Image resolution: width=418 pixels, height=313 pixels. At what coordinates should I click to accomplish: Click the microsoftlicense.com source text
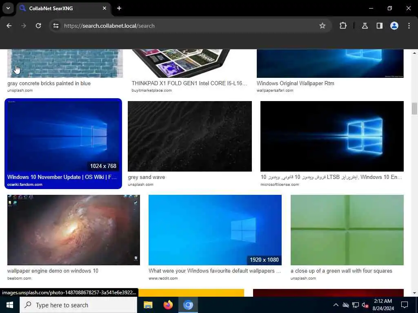coord(280,185)
